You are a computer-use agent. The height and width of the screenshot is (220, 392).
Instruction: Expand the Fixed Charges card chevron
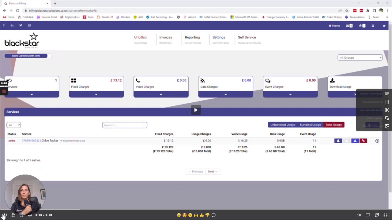tap(96, 94)
